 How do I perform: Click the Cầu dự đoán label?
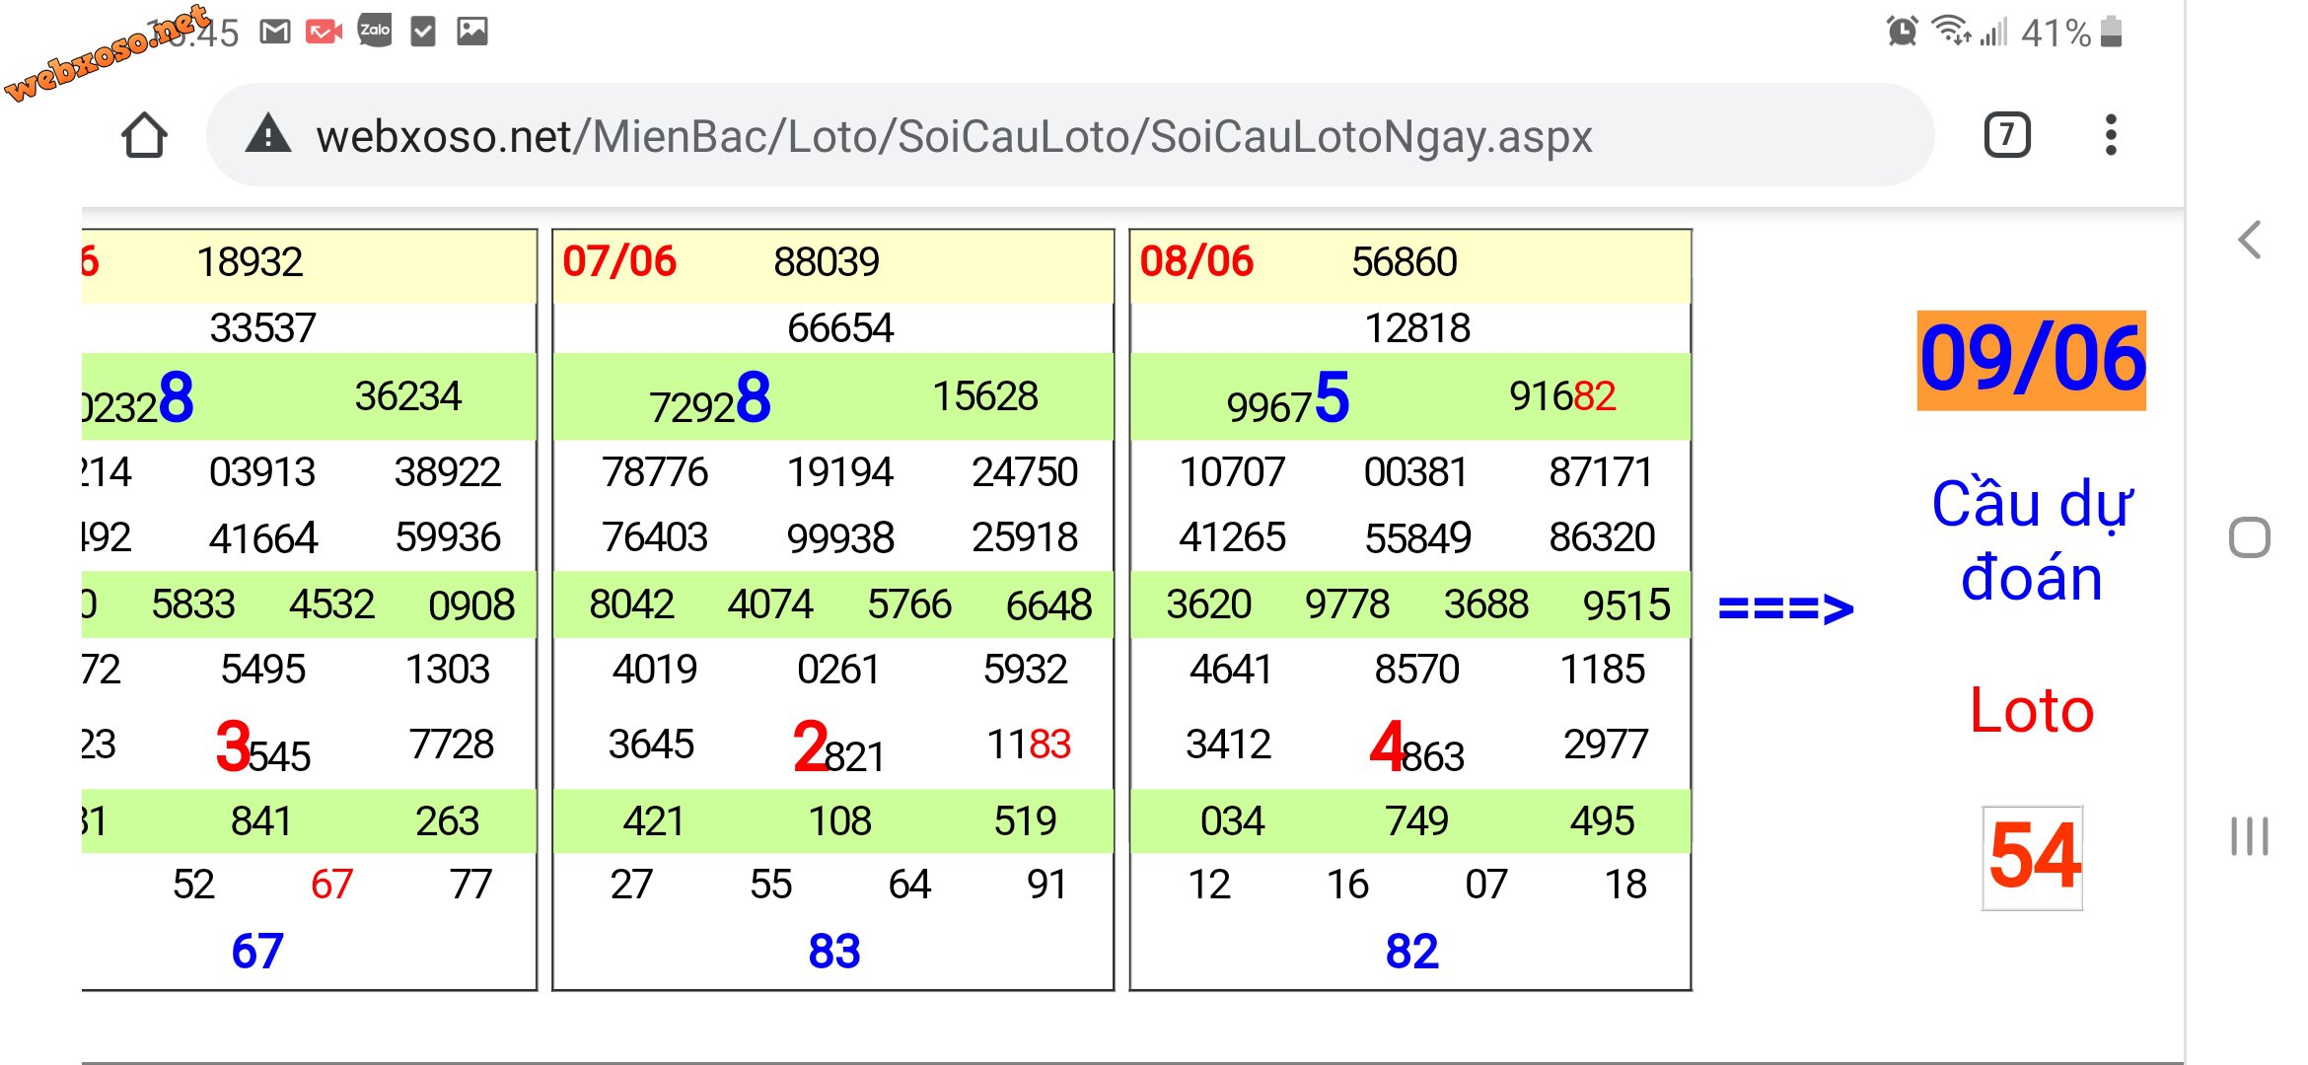(2032, 540)
